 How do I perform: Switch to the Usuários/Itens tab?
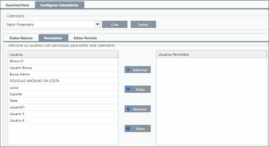tap(17, 5)
